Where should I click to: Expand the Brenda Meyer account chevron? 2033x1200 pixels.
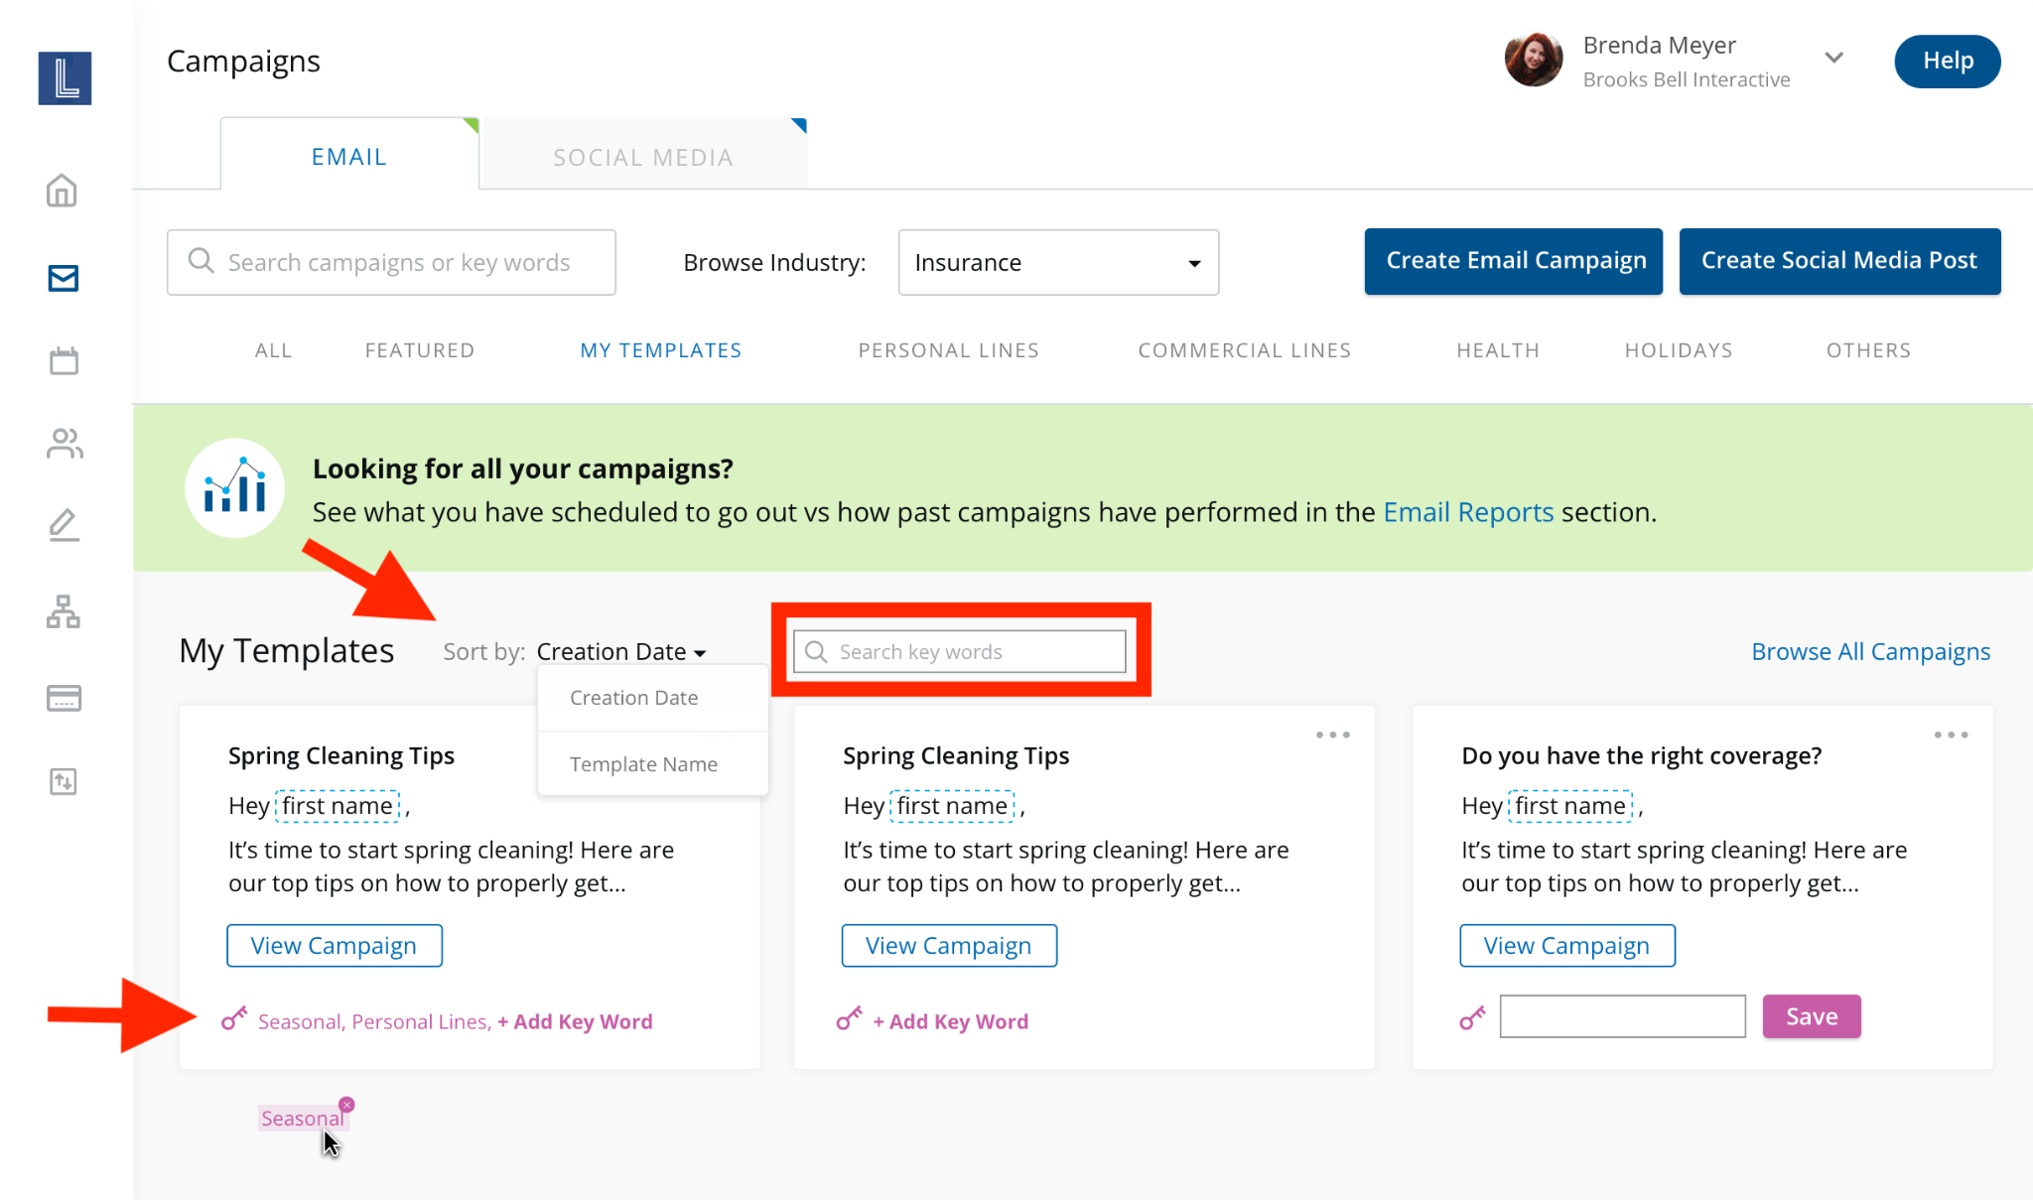click(1833, 58)
